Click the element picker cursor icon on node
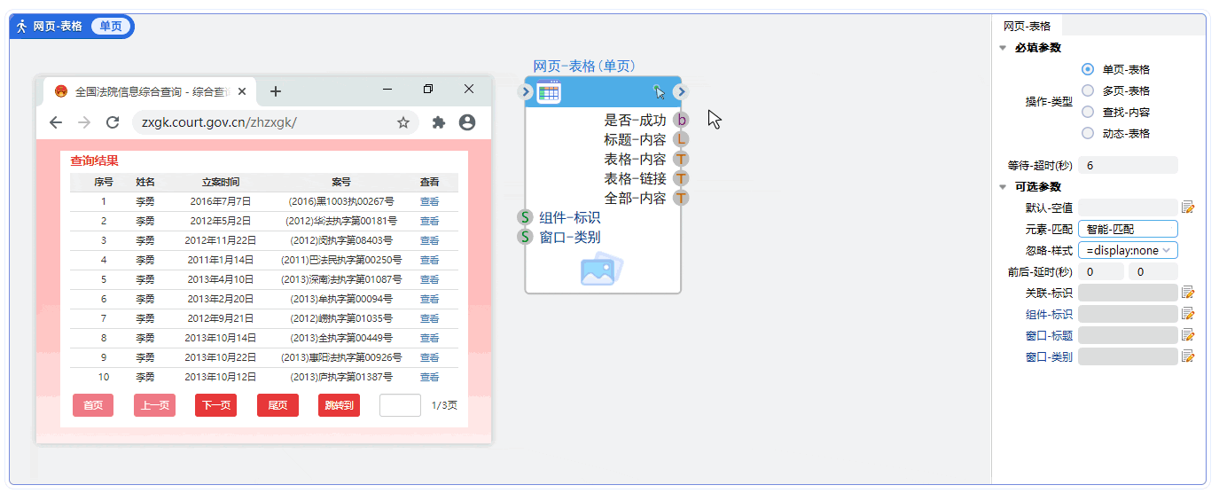1219x493 pixels. [x=658, y=91]
